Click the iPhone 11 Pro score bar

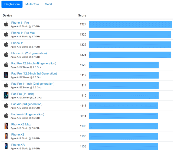point(130,24)
